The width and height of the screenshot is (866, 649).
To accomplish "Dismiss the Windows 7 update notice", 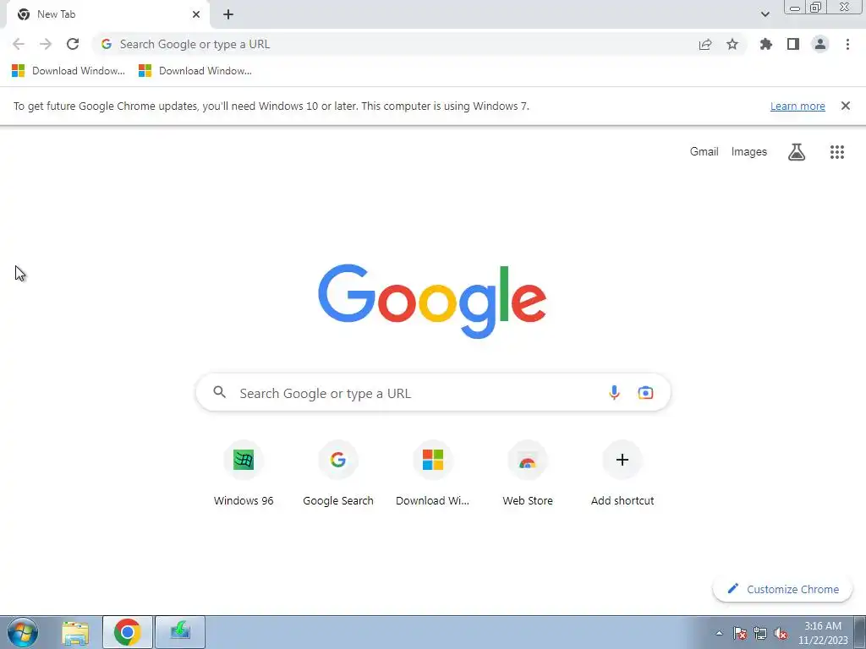I will click(846, 106).
